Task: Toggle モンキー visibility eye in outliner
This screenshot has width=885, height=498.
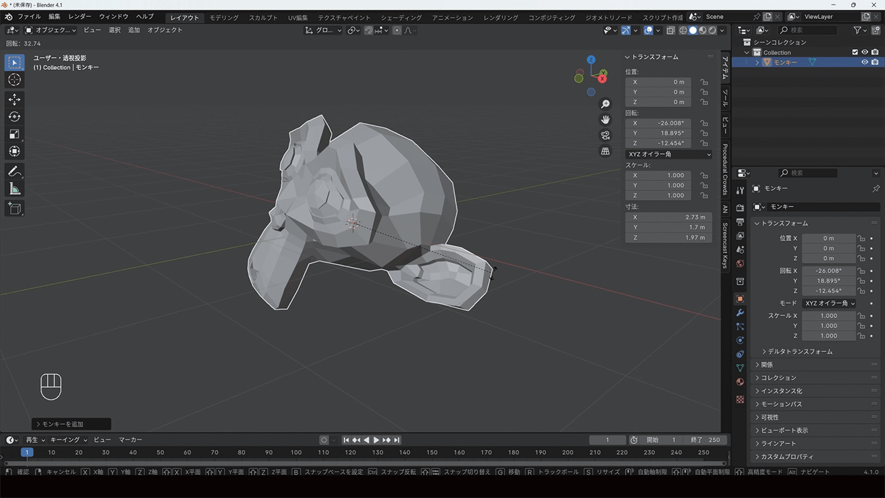Action: 865,62
